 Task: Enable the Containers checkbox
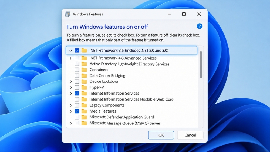pyautogui.click(x=77, y=70)
